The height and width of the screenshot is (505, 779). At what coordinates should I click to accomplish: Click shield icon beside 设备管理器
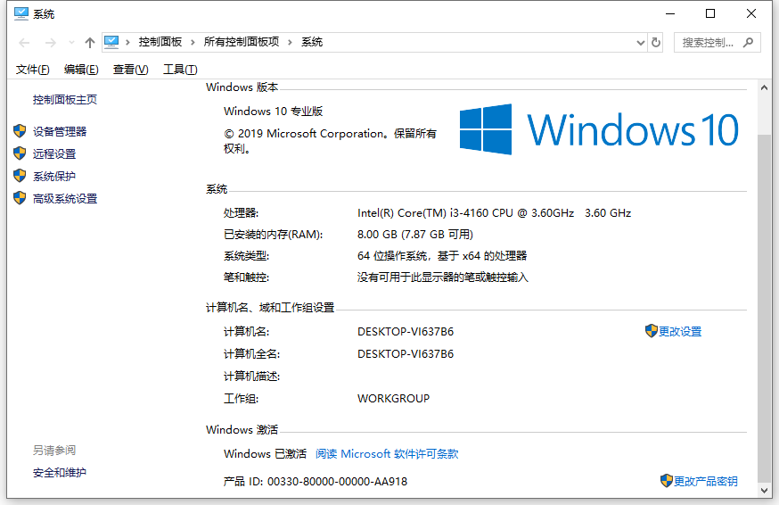click(x=20, y=131)
